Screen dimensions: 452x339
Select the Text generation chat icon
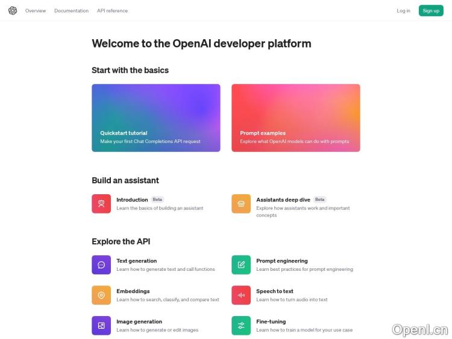click(x=101, y=265)
